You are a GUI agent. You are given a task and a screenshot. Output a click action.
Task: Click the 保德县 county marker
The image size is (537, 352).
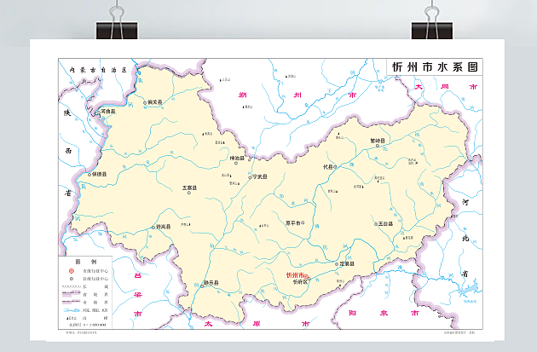click(x=89, y=175)
